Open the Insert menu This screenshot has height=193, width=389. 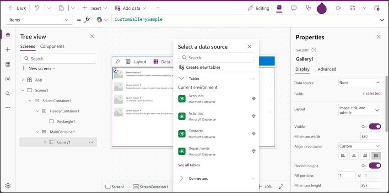pyautogui.click(x=95, y=8)
